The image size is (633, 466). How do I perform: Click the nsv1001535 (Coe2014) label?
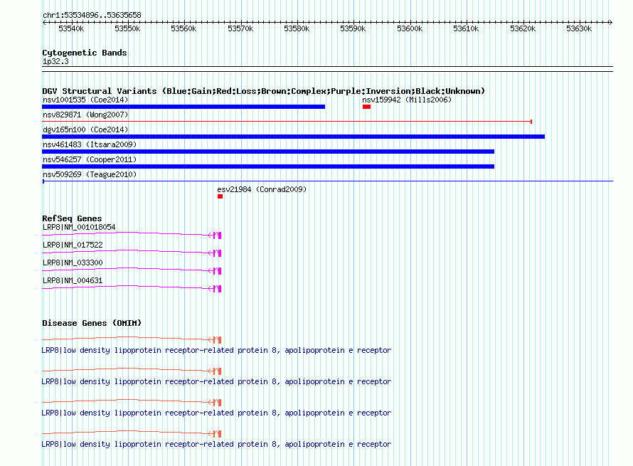click(x=85, y=100)
